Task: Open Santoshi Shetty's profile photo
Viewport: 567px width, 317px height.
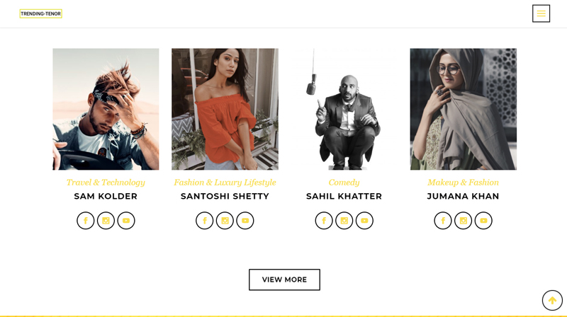Action: [x=225, y=109]
